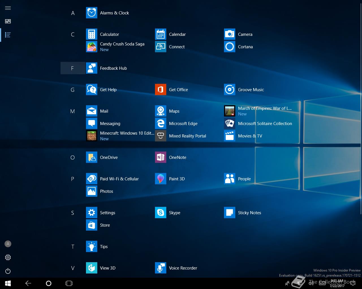Open the Mail app icon

click(92, 111)
